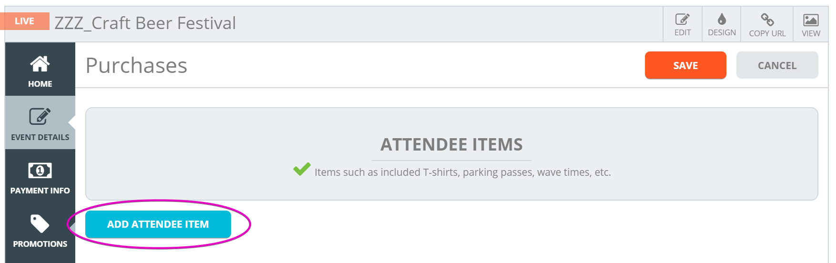Image resolution: width=836 pixels, height=263 pixels.
Task: Click the COPY URL text label
Action: (x=767, y=33)
